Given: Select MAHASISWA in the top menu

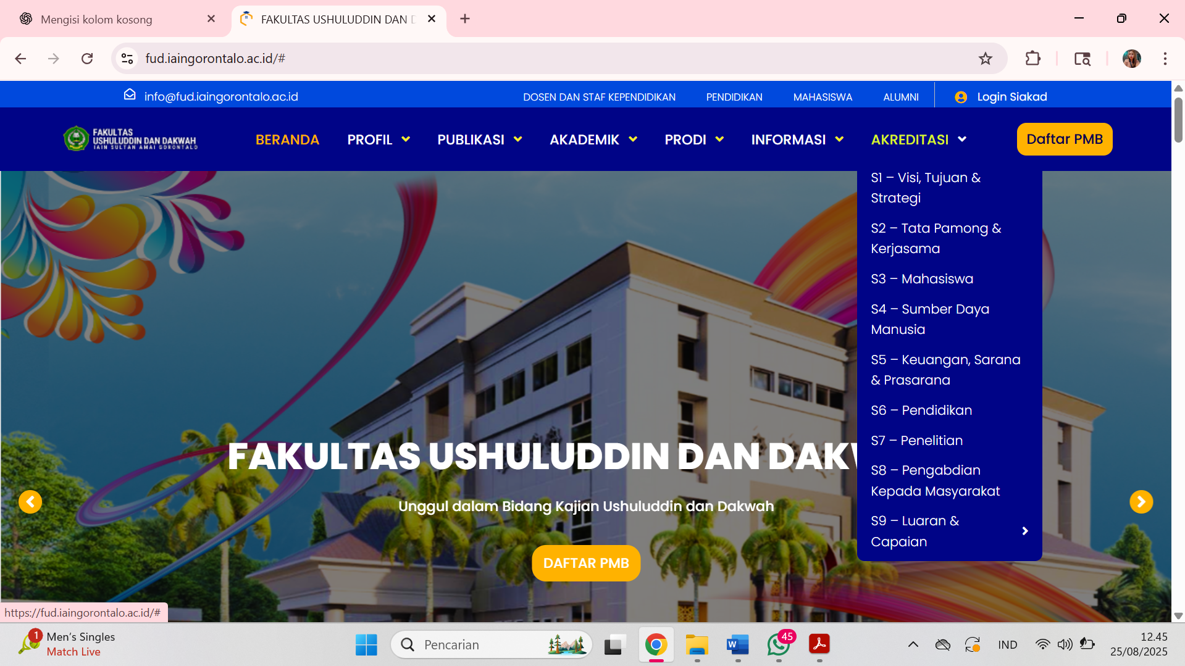Looking at the screenshot, I should [823, 97].
